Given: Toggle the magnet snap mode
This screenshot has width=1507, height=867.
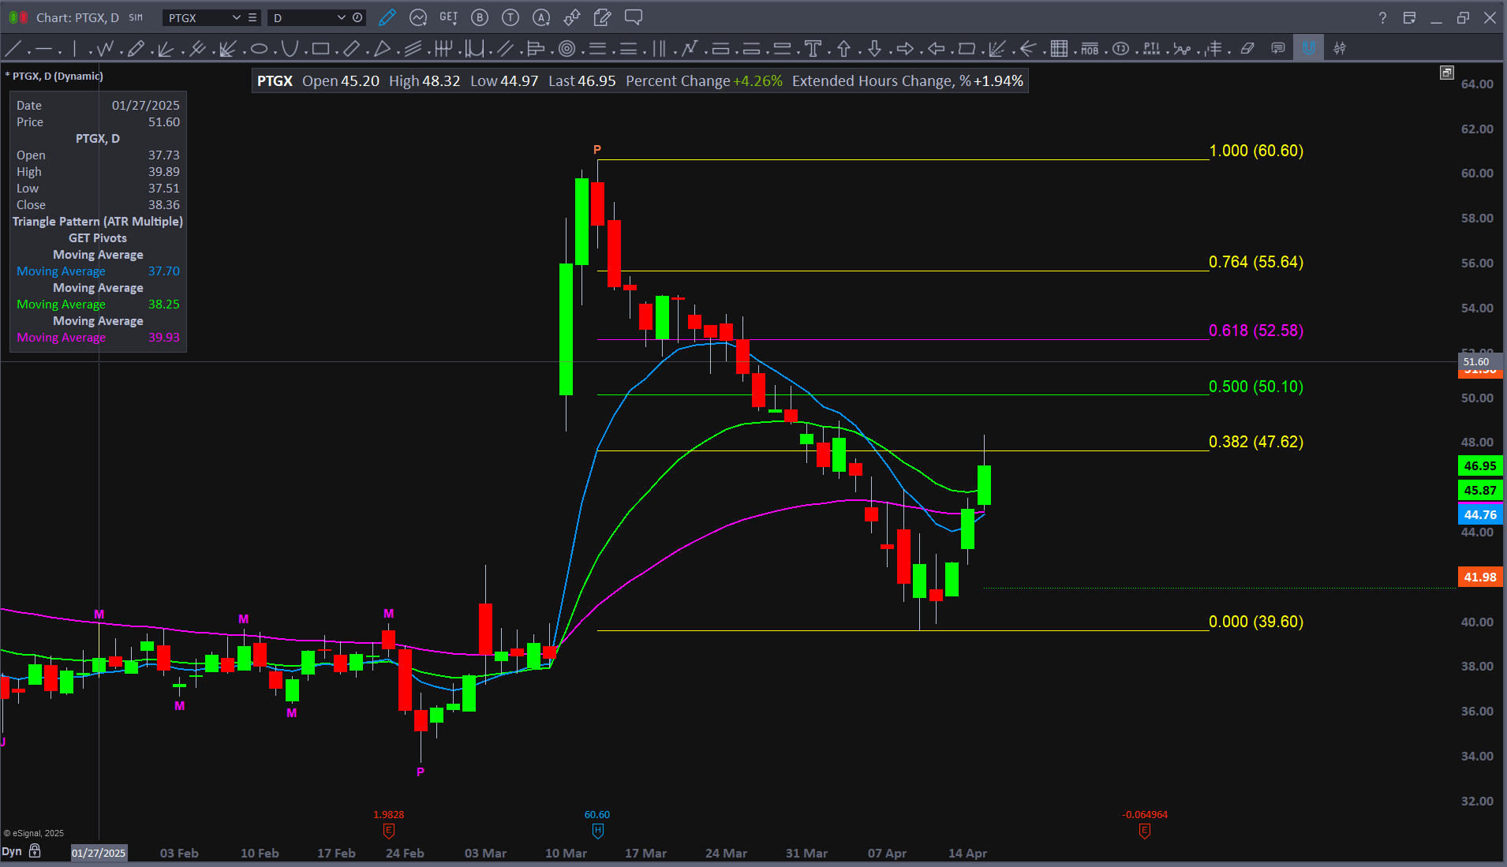Looking at the screenshot, I should [1308, 49].
